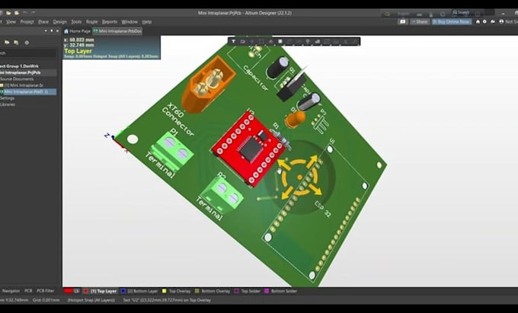Click the rectangle selection icon in active bar
The image size is (518, 313).
pyautogui.click(x=261, y=41)
